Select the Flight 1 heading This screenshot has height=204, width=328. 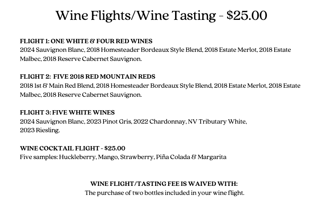coord(86,41)
